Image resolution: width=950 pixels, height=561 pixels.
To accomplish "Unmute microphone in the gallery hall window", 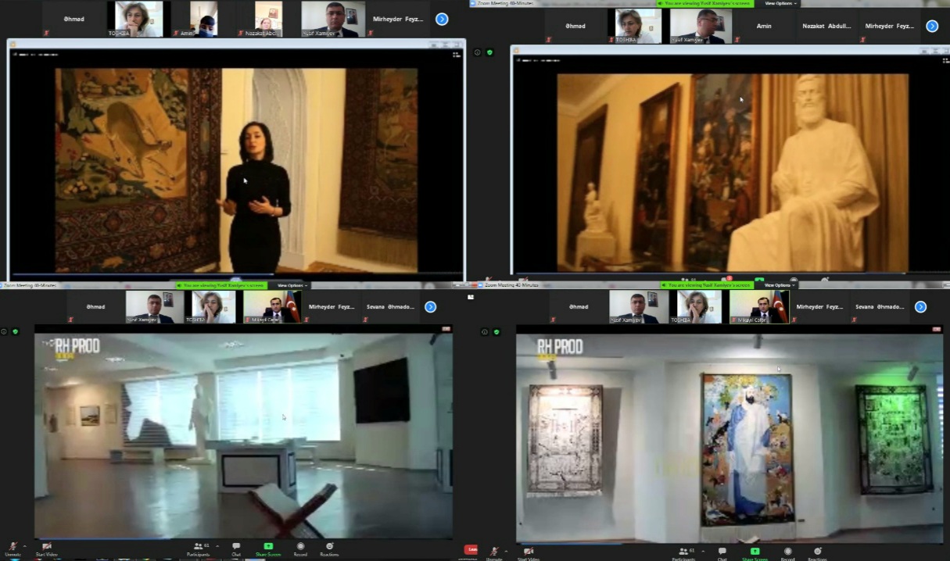I will tap(13, 548).
